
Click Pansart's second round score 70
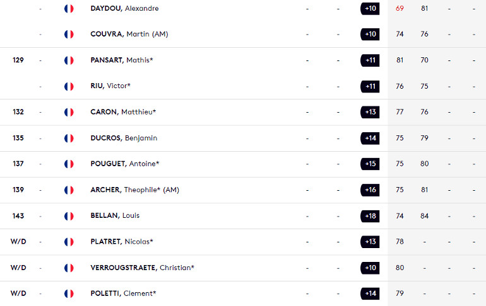coord(424,60)
